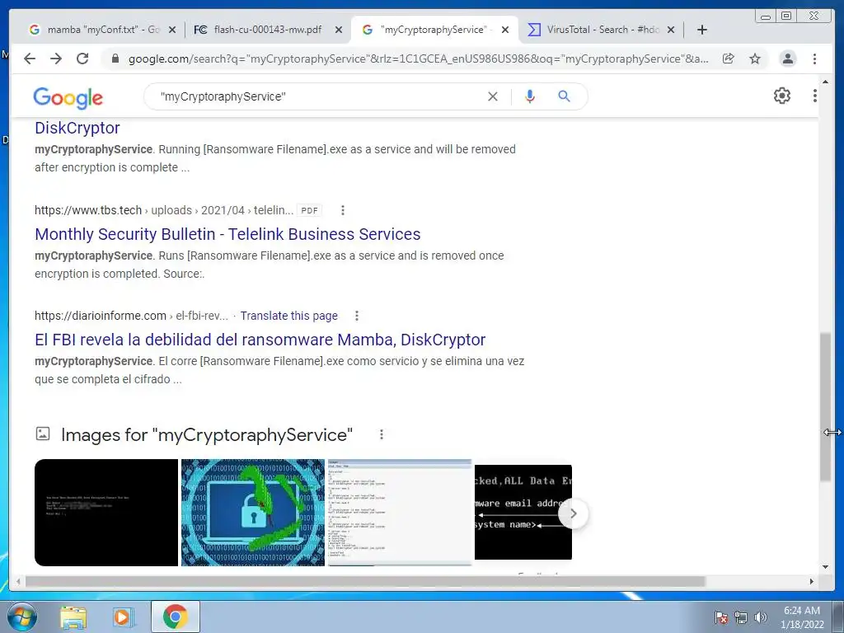Viewport: 844px width, 633px height.
Task: Click the vertical scrollbar down arrow
Action: (x=825, y=567)
